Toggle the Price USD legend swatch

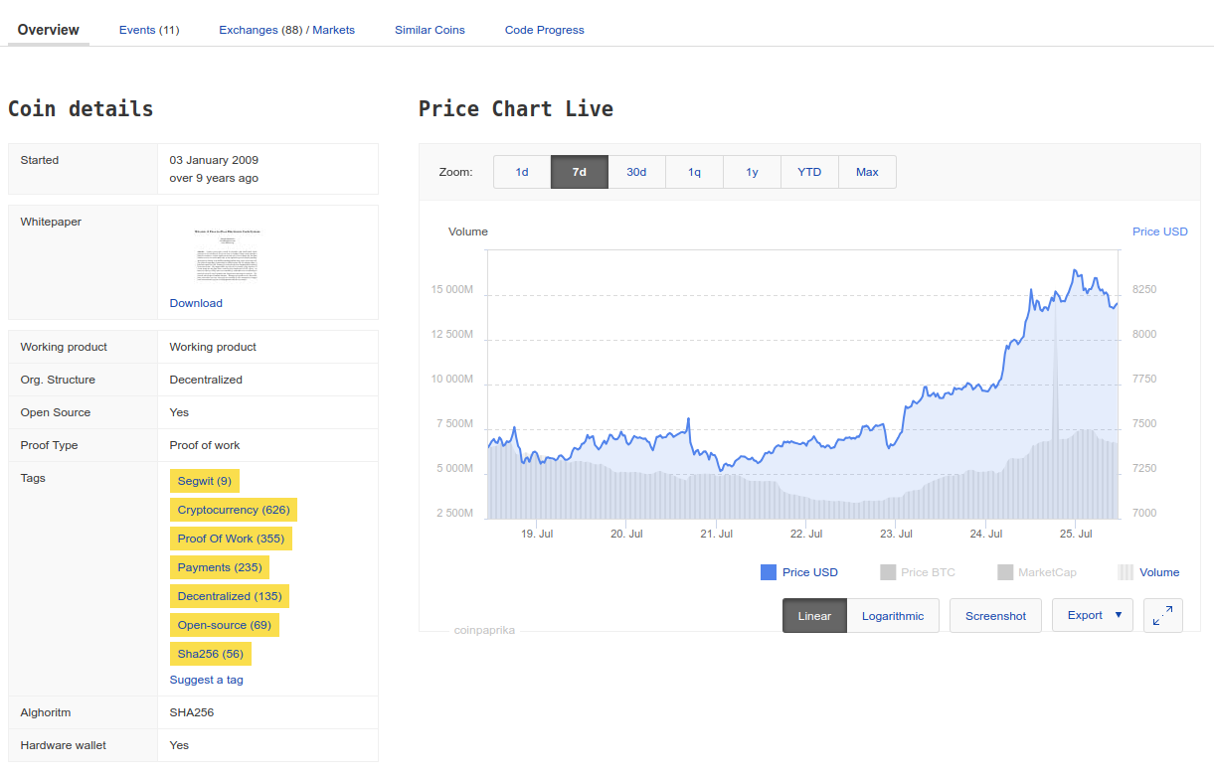coord(768,572)
